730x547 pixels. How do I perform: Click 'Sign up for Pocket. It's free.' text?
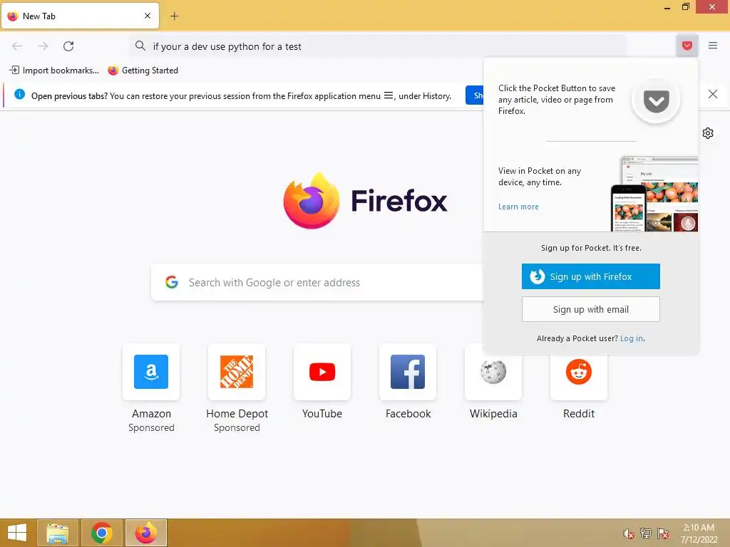pyautogui.click(x=591, y=248)
